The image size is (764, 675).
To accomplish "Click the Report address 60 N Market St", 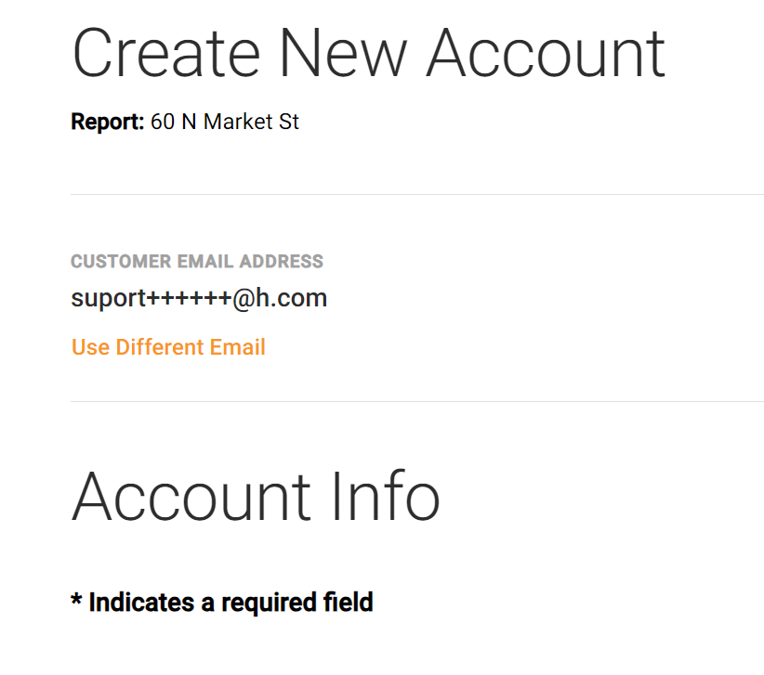I will click(226, 121).
